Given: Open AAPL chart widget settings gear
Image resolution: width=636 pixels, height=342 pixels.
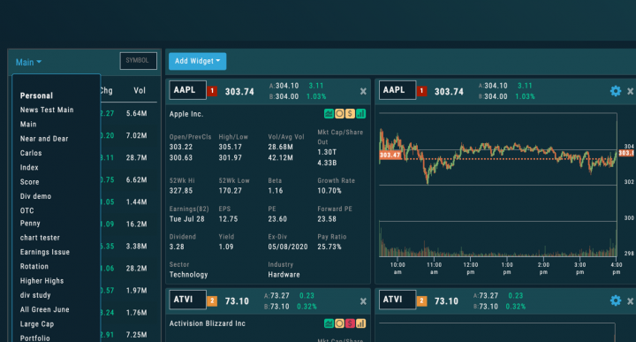Looking at the screenshot, I should pyautogui.click(x=616, y=91).
